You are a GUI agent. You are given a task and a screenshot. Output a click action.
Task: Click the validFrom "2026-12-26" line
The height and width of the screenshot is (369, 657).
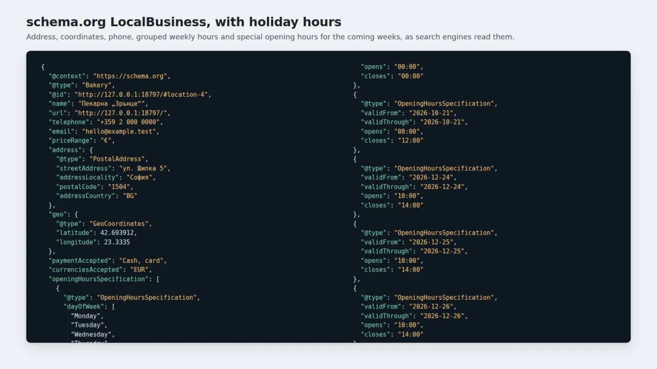click(x=409, y=306)
